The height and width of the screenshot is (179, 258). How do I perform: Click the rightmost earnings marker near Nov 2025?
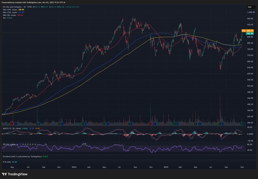point(241,124)
